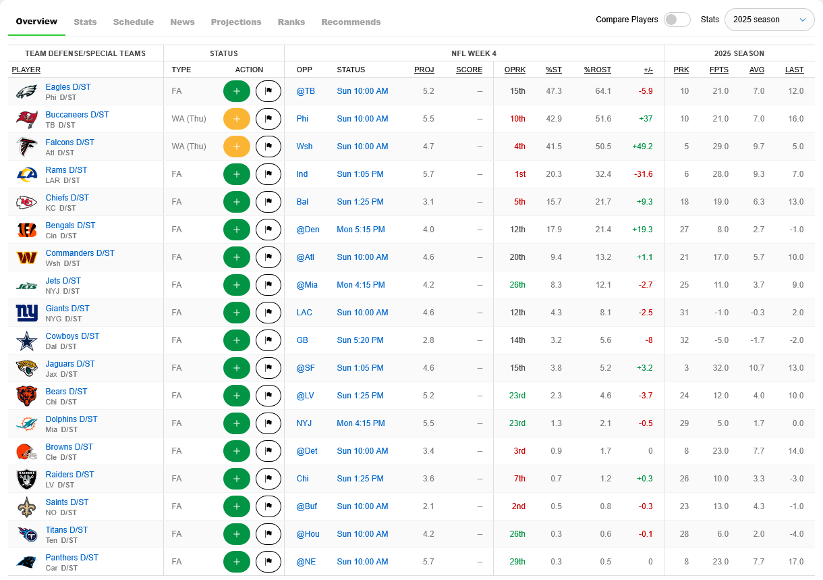Open Rams game Sun 1:05 PM link
This screenshot has height=580, width=823.
(360, 174)
